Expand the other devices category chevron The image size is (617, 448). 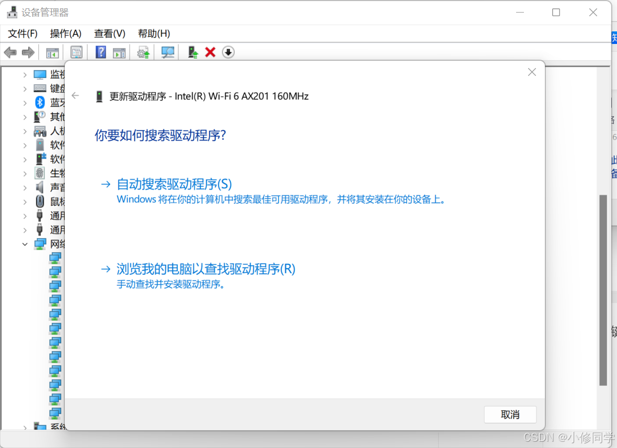pos(25,117)
